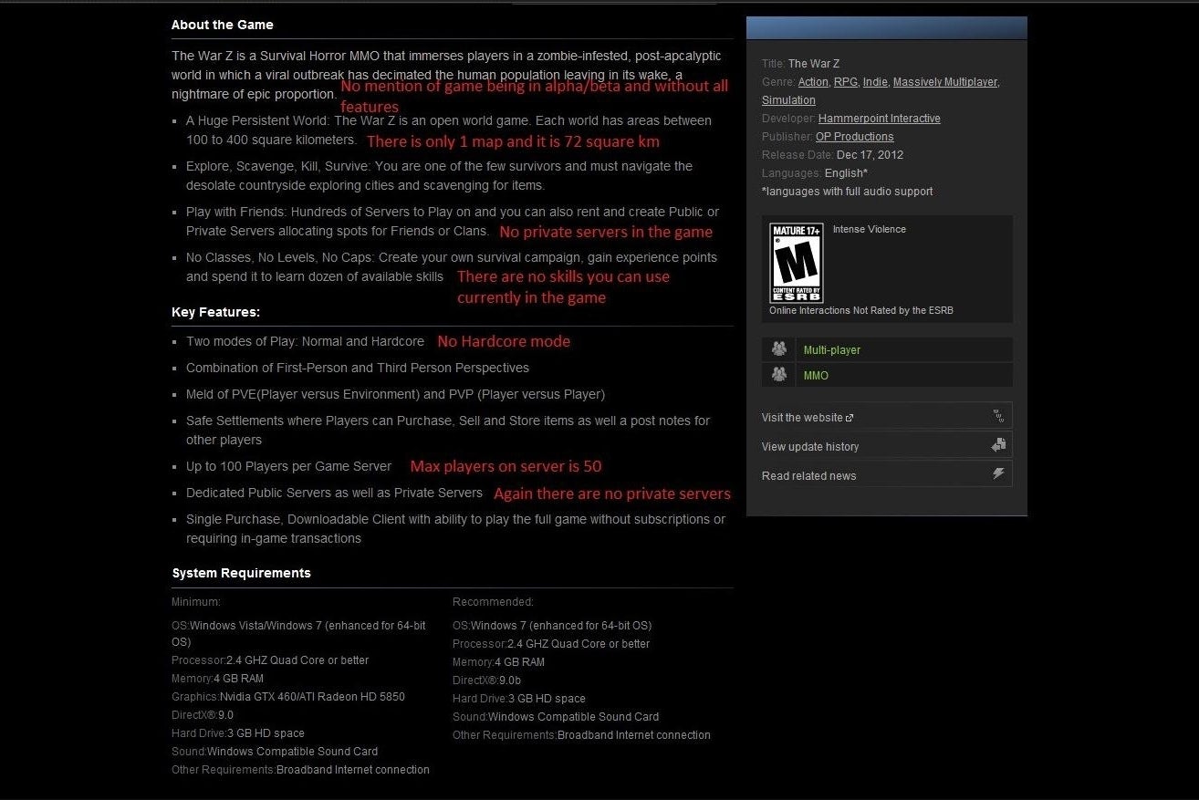
Task: Click the ESRB Mature 17+ rating badge
Action: pyautogui.click(x=796, y=264)
